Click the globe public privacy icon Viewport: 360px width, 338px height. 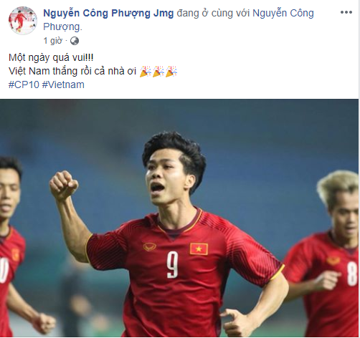click(x=75, y=41)
